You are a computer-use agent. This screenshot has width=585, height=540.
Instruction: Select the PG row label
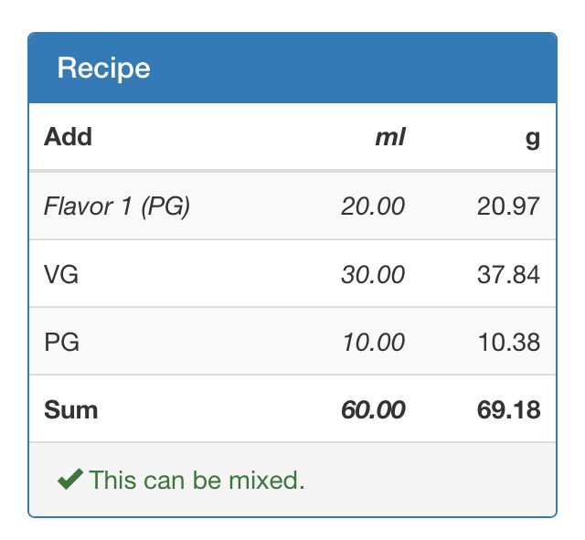point(61,342)
